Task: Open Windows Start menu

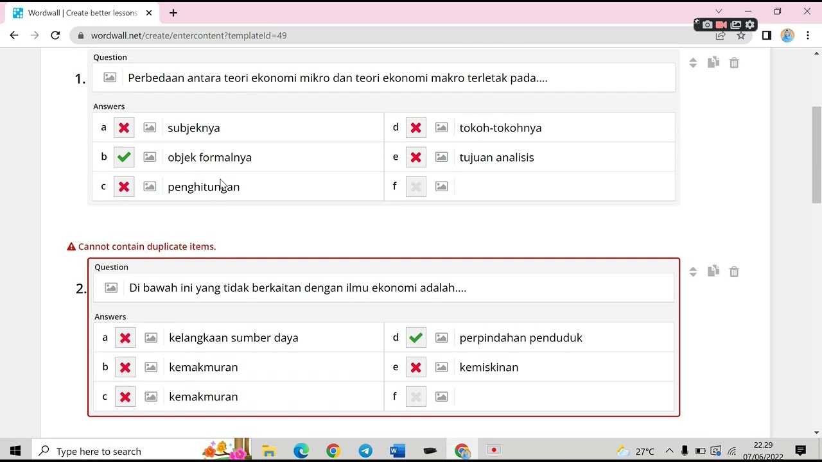Action: pyautogui.click(x=15, y=451)
